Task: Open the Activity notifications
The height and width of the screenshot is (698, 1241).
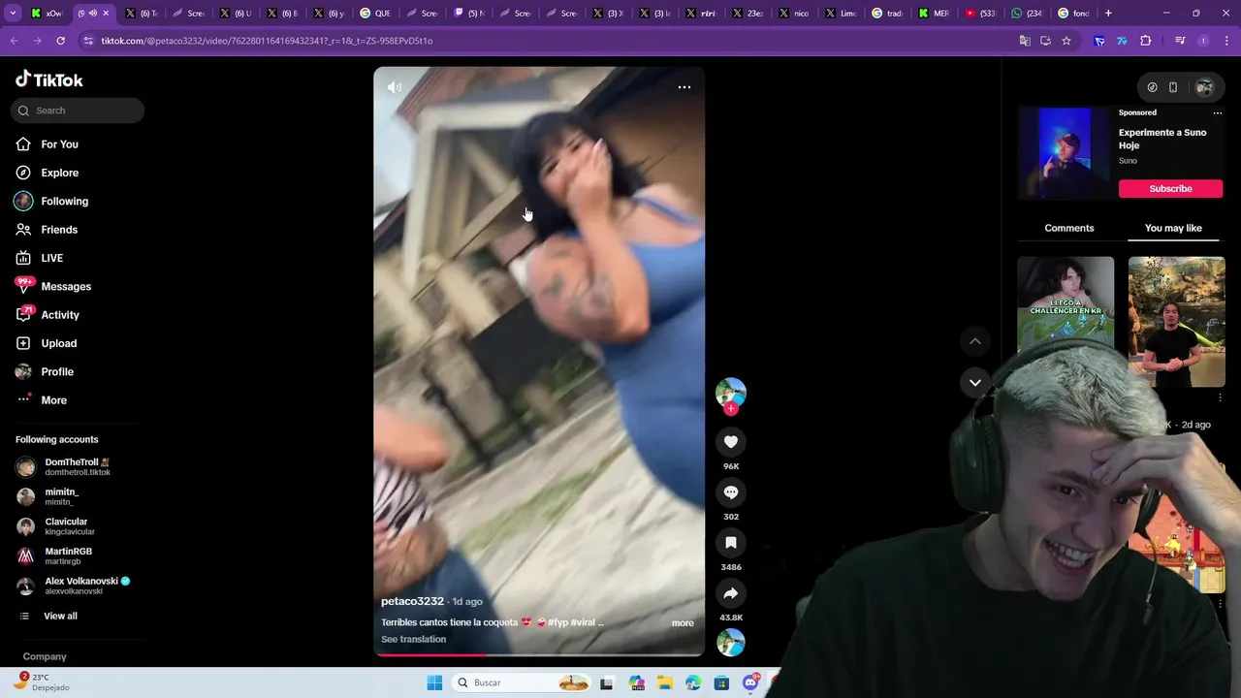Action: (60, 315)
